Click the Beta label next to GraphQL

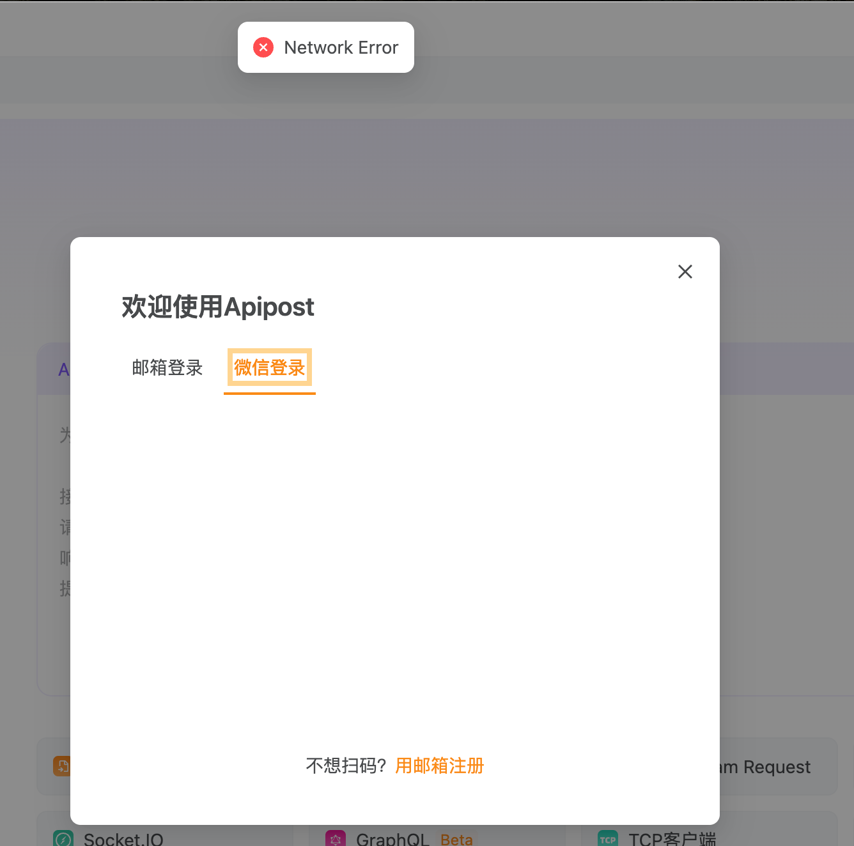[x=456, y=839]
